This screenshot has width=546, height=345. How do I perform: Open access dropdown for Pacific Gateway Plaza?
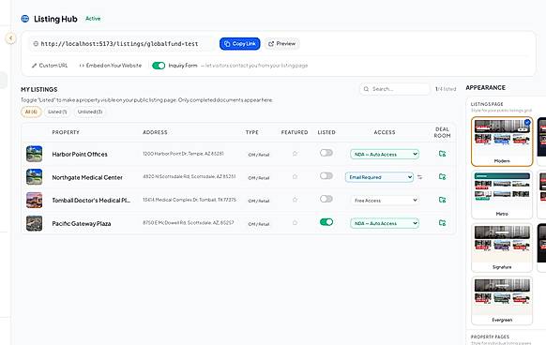pyautogui.click(x=385, y=223)
